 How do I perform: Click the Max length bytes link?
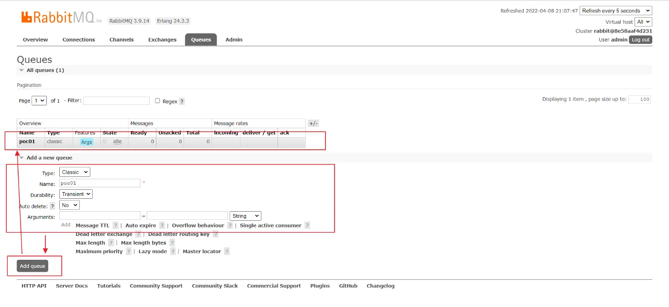(143, 243)
